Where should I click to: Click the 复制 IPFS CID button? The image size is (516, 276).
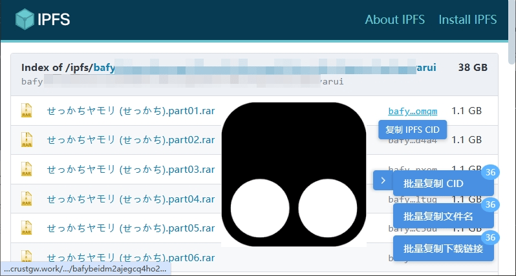(x=413, y=130)
